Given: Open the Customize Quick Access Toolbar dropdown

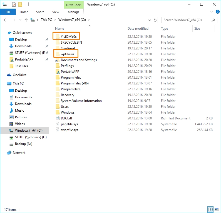Looking at the screenshot, I should pyautogui.click(x=25, y=5).
